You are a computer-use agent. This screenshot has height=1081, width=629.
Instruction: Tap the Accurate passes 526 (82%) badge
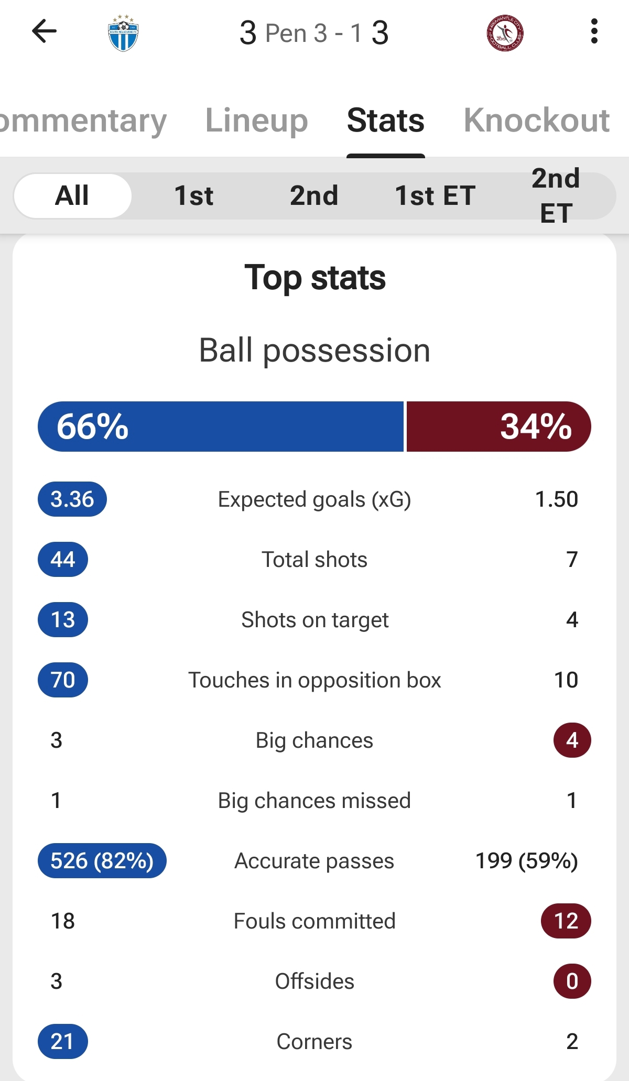pyautogui.click(x=102, y=860)
